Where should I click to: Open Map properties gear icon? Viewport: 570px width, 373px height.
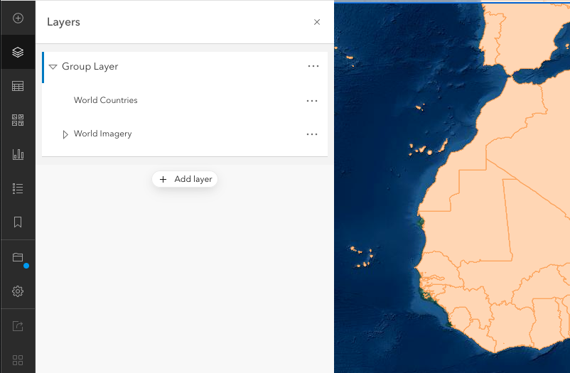click(x=18, y=291)
